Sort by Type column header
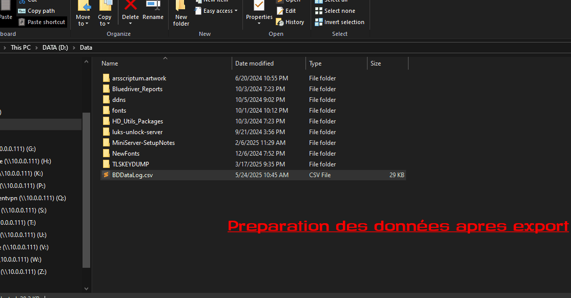Screen dimensions: 571x298 pyautogui.click(x=336, y=63)
